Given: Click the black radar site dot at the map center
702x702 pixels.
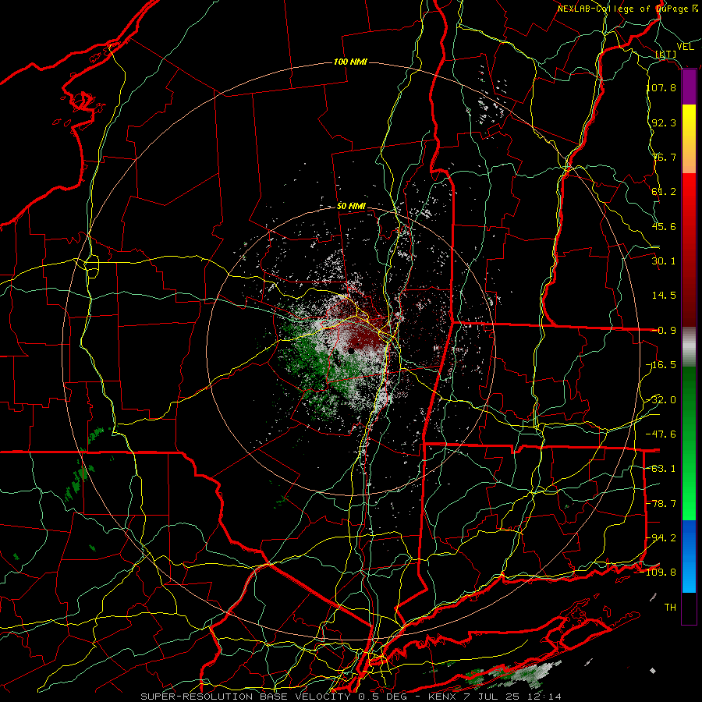Looking at the screenshot, I should click(x=352, y=351).
